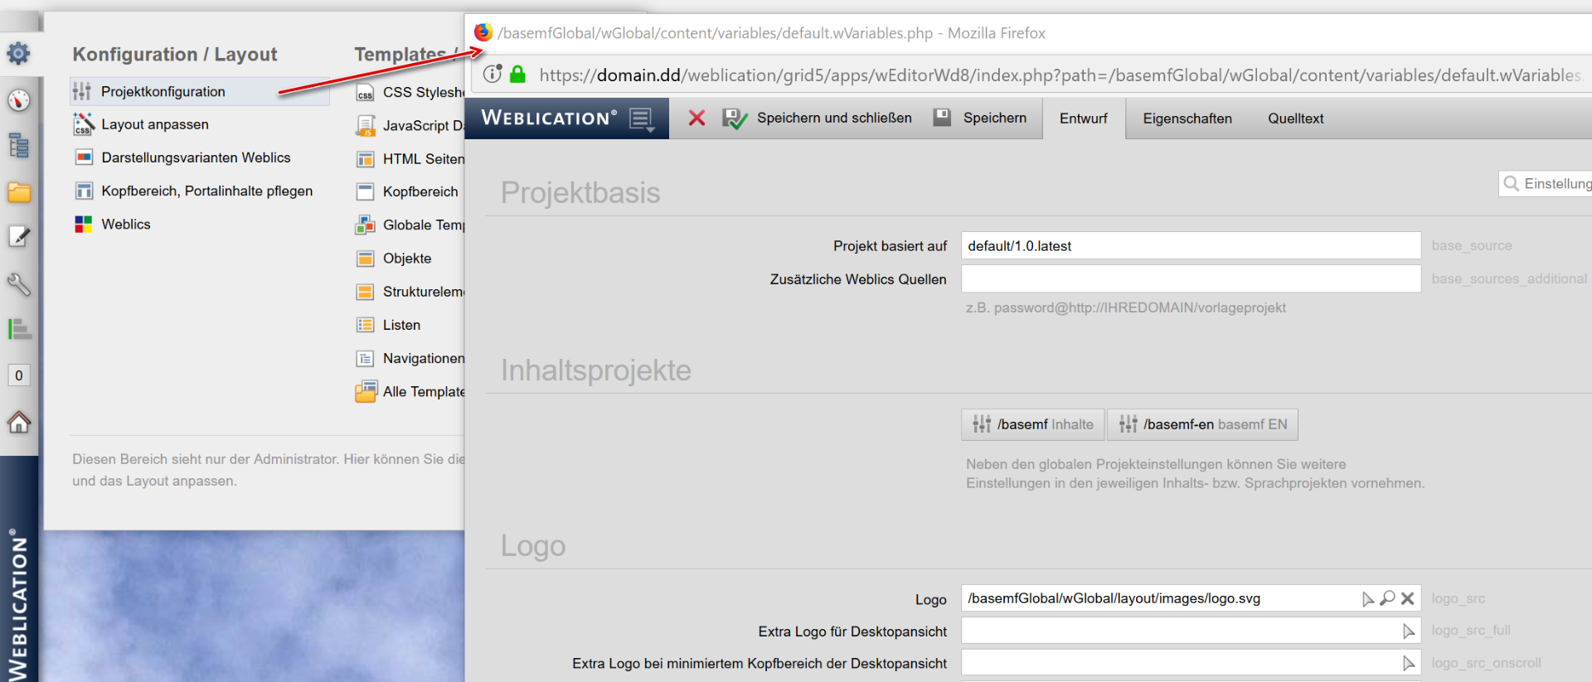Click the pencil edit icon in the sidebar
The height and width of the screenshot is (682, 1592).
coord(19,237)
